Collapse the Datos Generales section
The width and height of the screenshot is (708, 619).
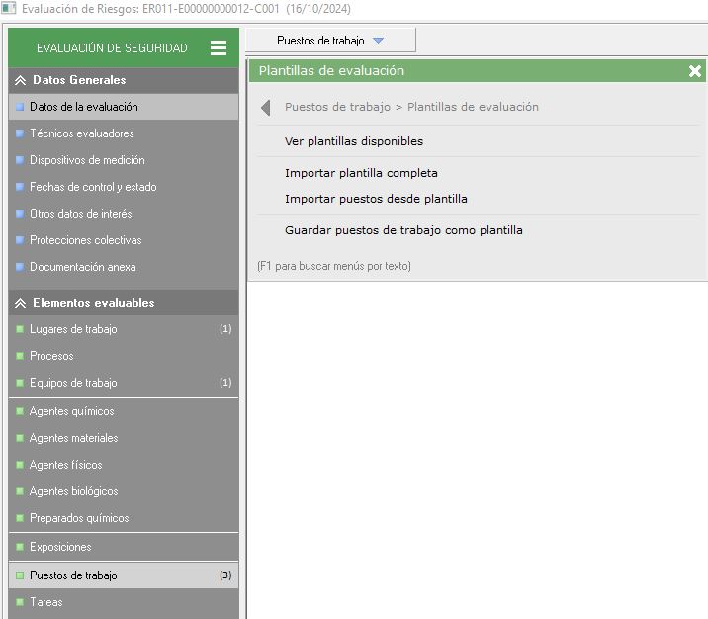pyautogui.click(x=20, y=80)
